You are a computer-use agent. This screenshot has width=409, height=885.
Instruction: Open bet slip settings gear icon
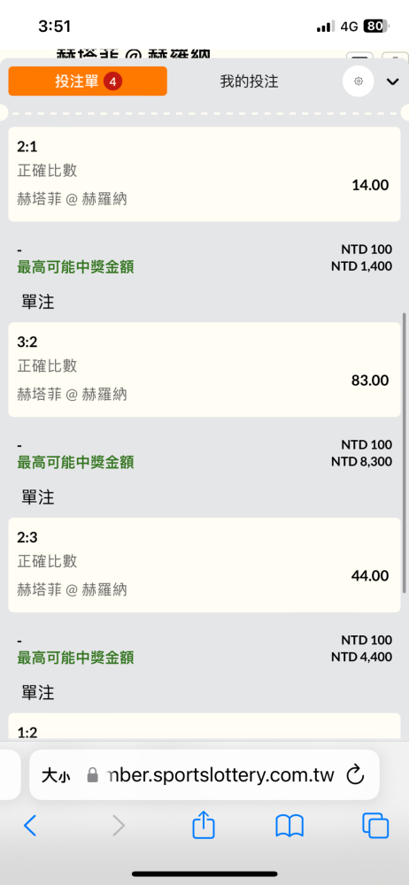pyautogui.click(x=359, y=81)
